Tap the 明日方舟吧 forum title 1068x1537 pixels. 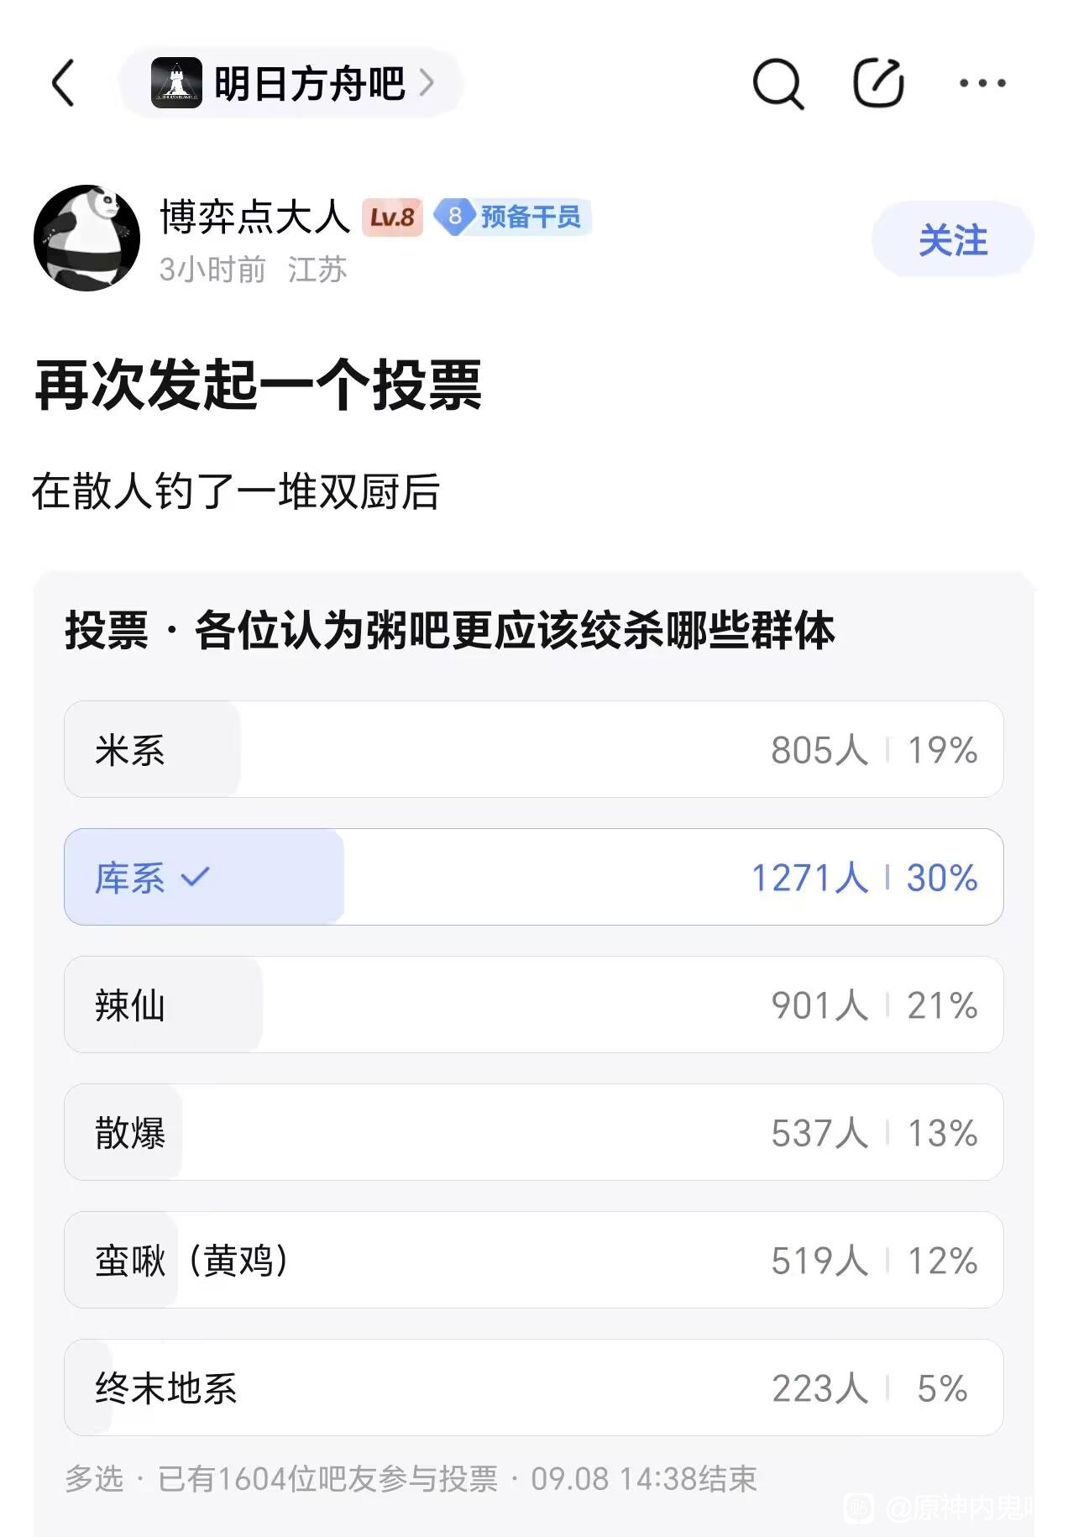pos(310,83)
